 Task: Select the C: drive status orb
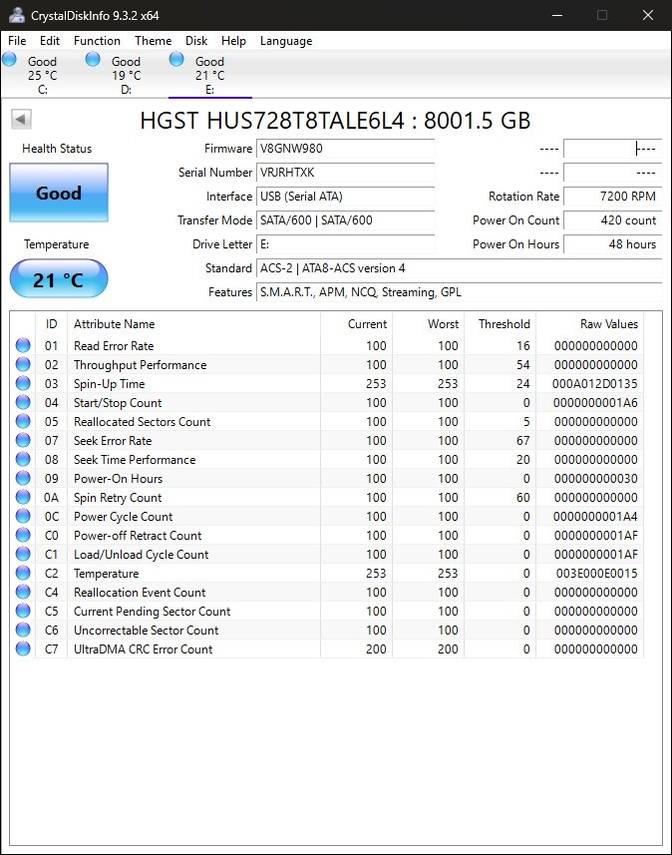[x=9, y=59]
